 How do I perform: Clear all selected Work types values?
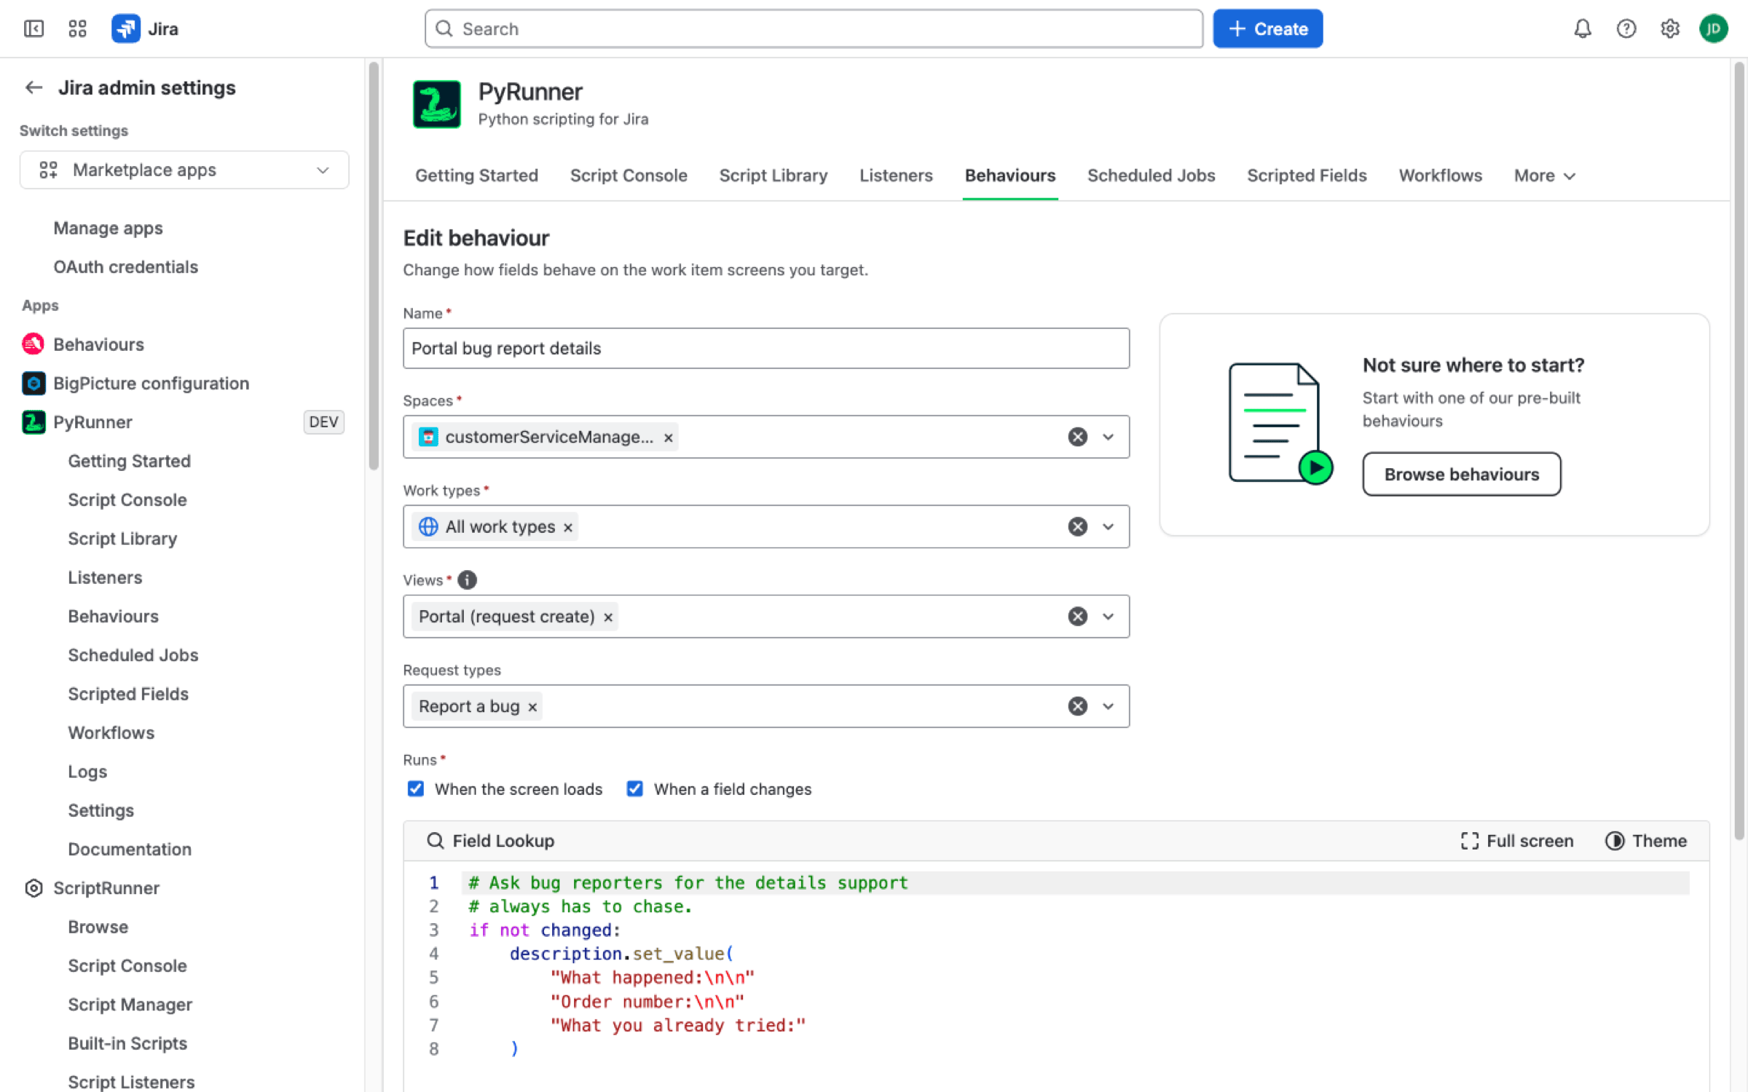[1078, 526]
